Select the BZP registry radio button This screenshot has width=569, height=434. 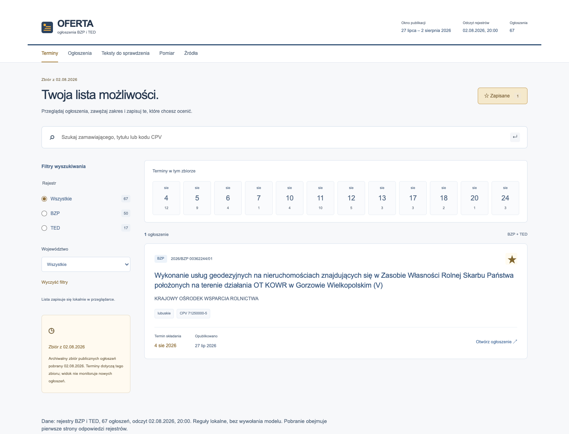44,213
